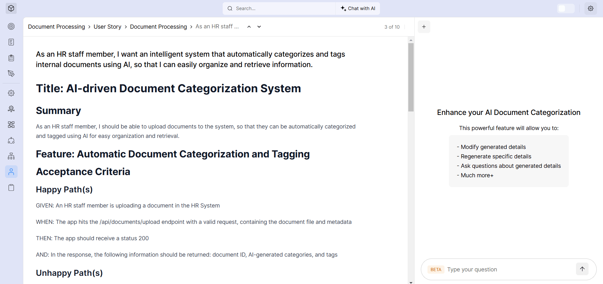Open the empty clipboard sidebar icon
Screen dimensions: 603x284
click(11, 188)
